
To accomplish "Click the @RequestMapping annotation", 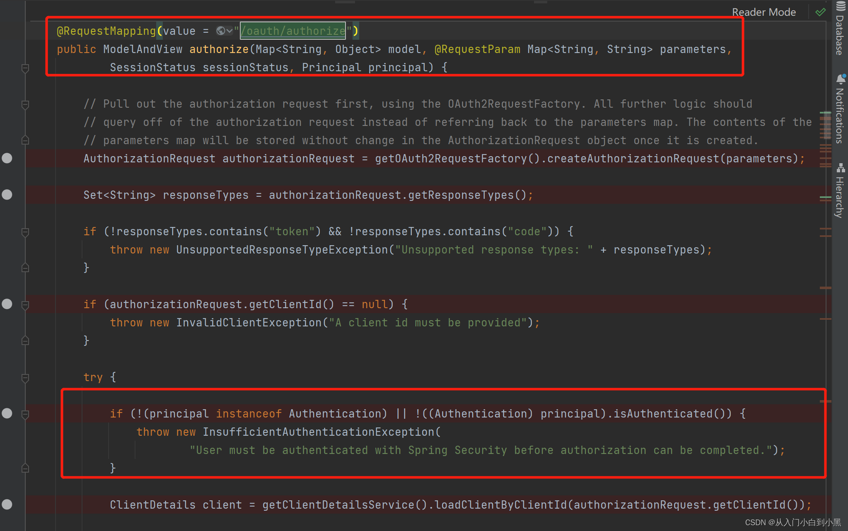I will point(106,31).
